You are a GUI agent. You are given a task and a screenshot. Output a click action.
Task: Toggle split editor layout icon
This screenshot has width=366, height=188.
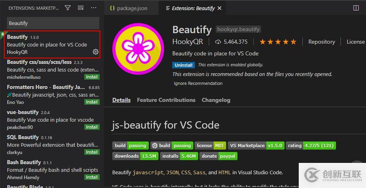tap(356, 8)
